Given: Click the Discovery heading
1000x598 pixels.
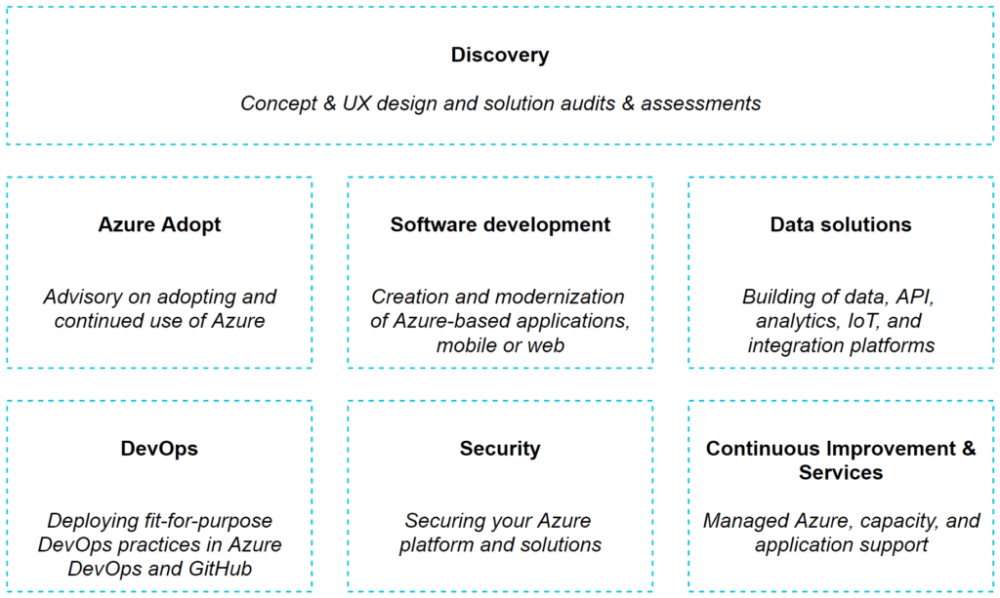Looking at the screenshot, I should click(x=499, y=55).
